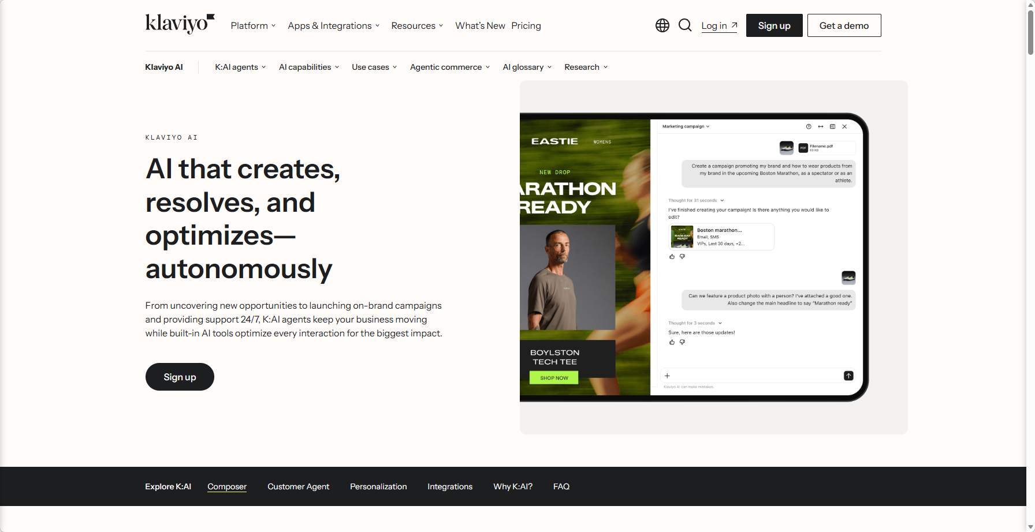Screen dimensions: 1035x532
Task: Click the Klaviyo logo
Action: pyautogui.click(x=180, y=24)
